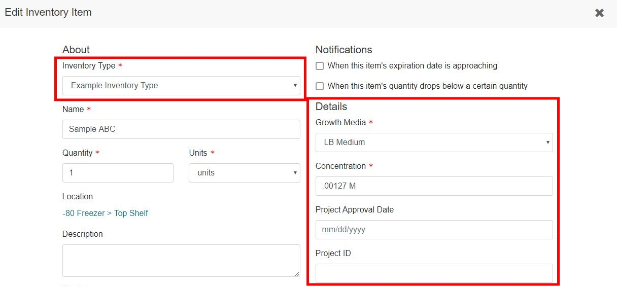The width and height of the screenshot is (617, 287).
Task: Click the Project Approval Date label
Action: point(354,210)
